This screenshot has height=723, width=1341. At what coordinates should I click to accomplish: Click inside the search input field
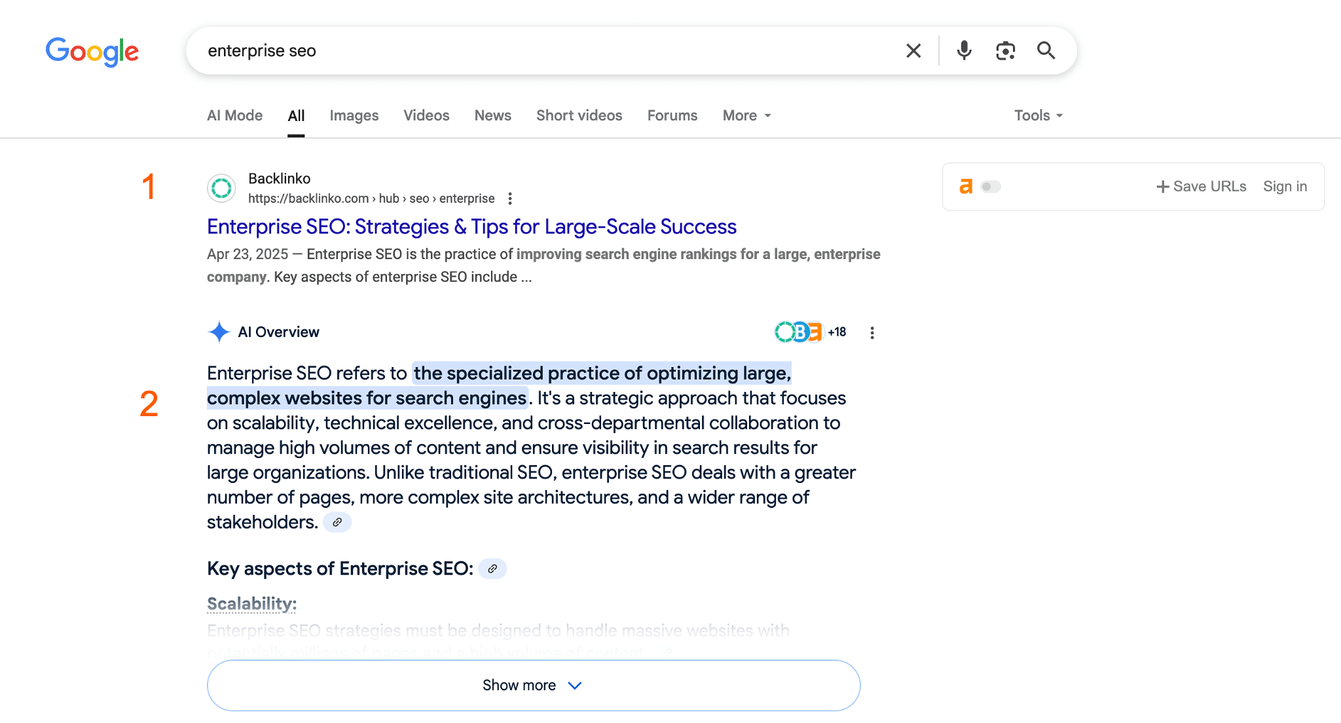(x=524, y=50)
